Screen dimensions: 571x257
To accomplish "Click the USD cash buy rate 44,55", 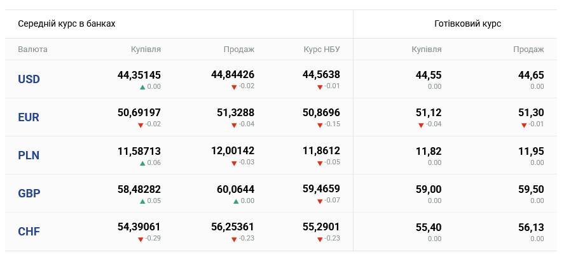I will [429, 76].
